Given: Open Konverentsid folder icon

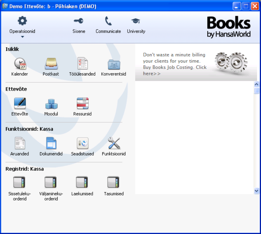Looking at the screenshot, I should coord(114,64).
